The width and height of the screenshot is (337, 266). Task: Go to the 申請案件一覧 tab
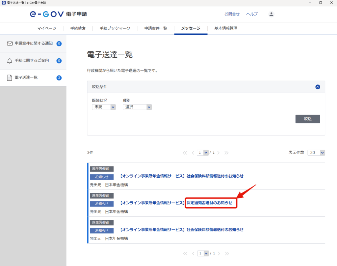[x=156, y=28]
